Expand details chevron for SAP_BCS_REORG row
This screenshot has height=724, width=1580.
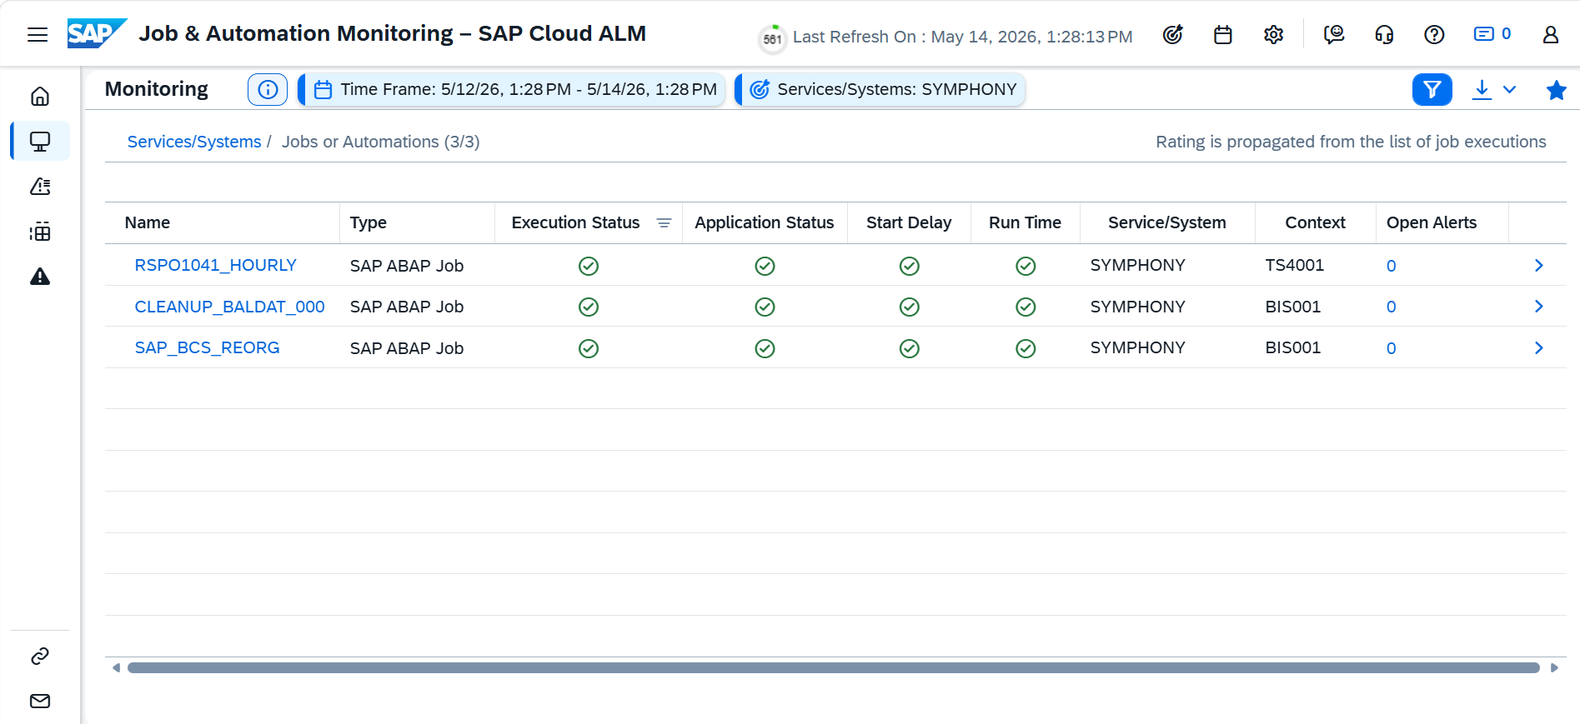(1539, 347)
